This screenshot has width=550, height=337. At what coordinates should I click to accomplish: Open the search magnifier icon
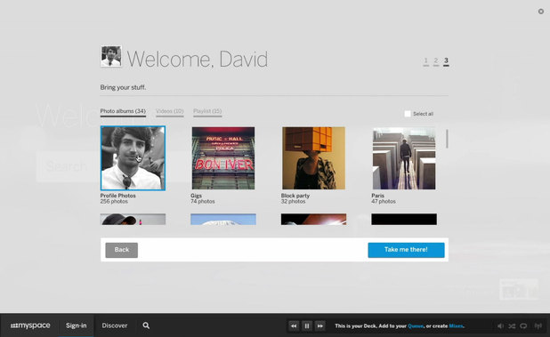click(146, 325)
